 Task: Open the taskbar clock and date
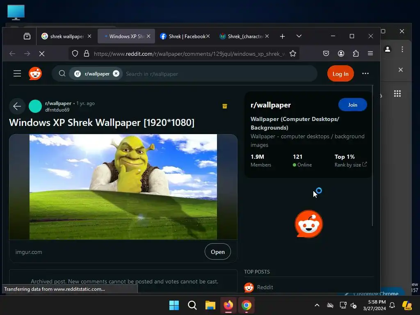(374, 305)
